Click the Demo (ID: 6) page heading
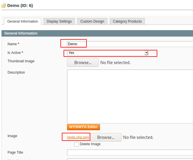 [20, 6]
